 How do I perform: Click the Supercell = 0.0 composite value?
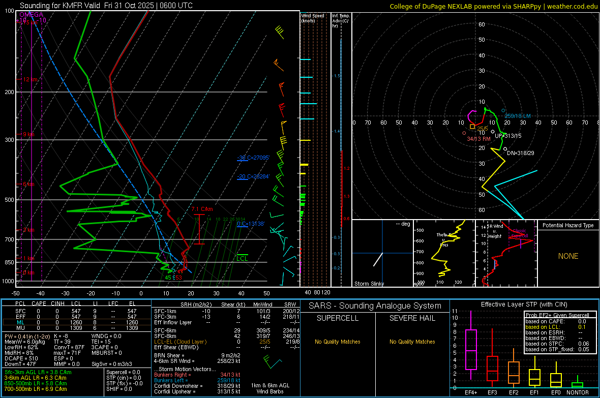123,372
